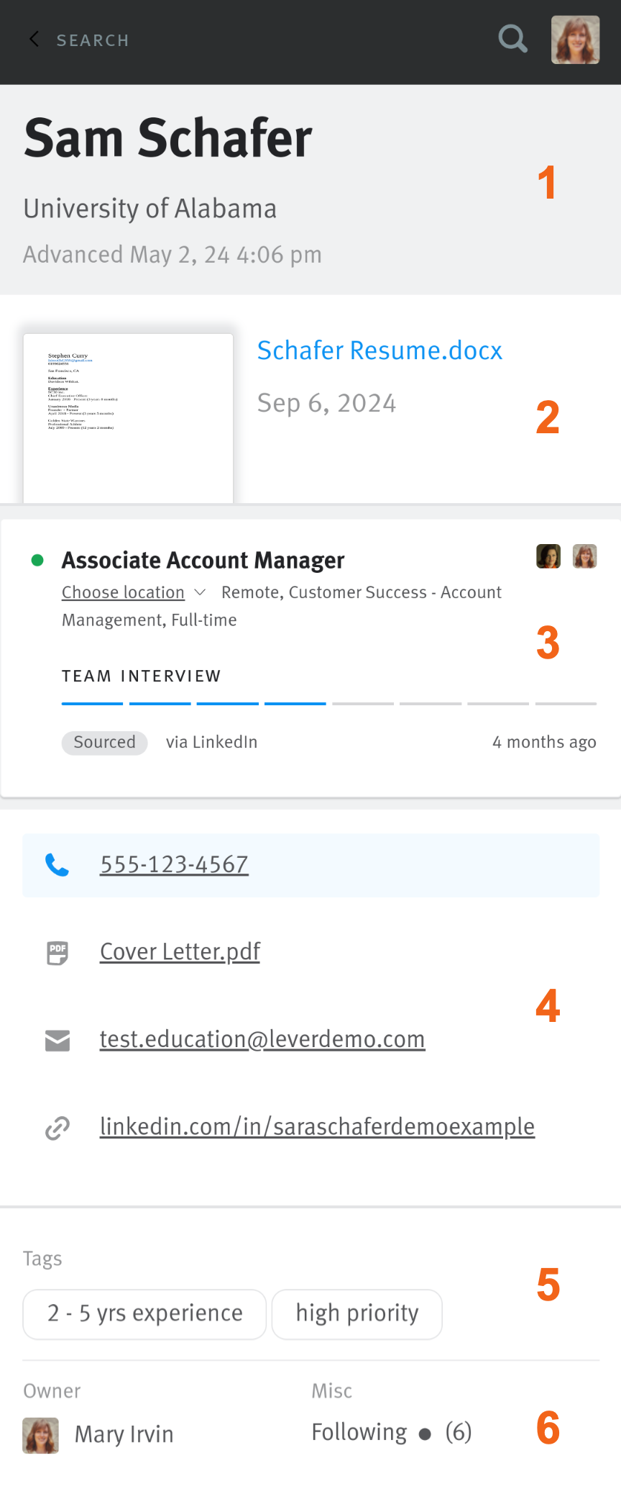
Task: Click the email envelope icon
Action: (x=57, y=1039)
